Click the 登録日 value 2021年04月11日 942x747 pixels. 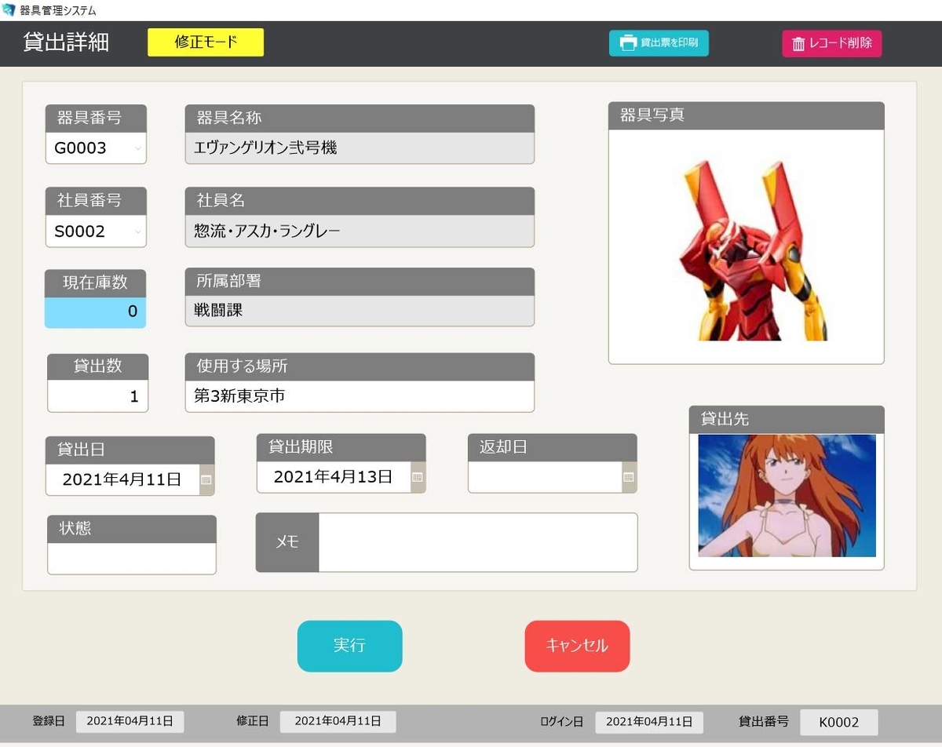tap(130, 722)
